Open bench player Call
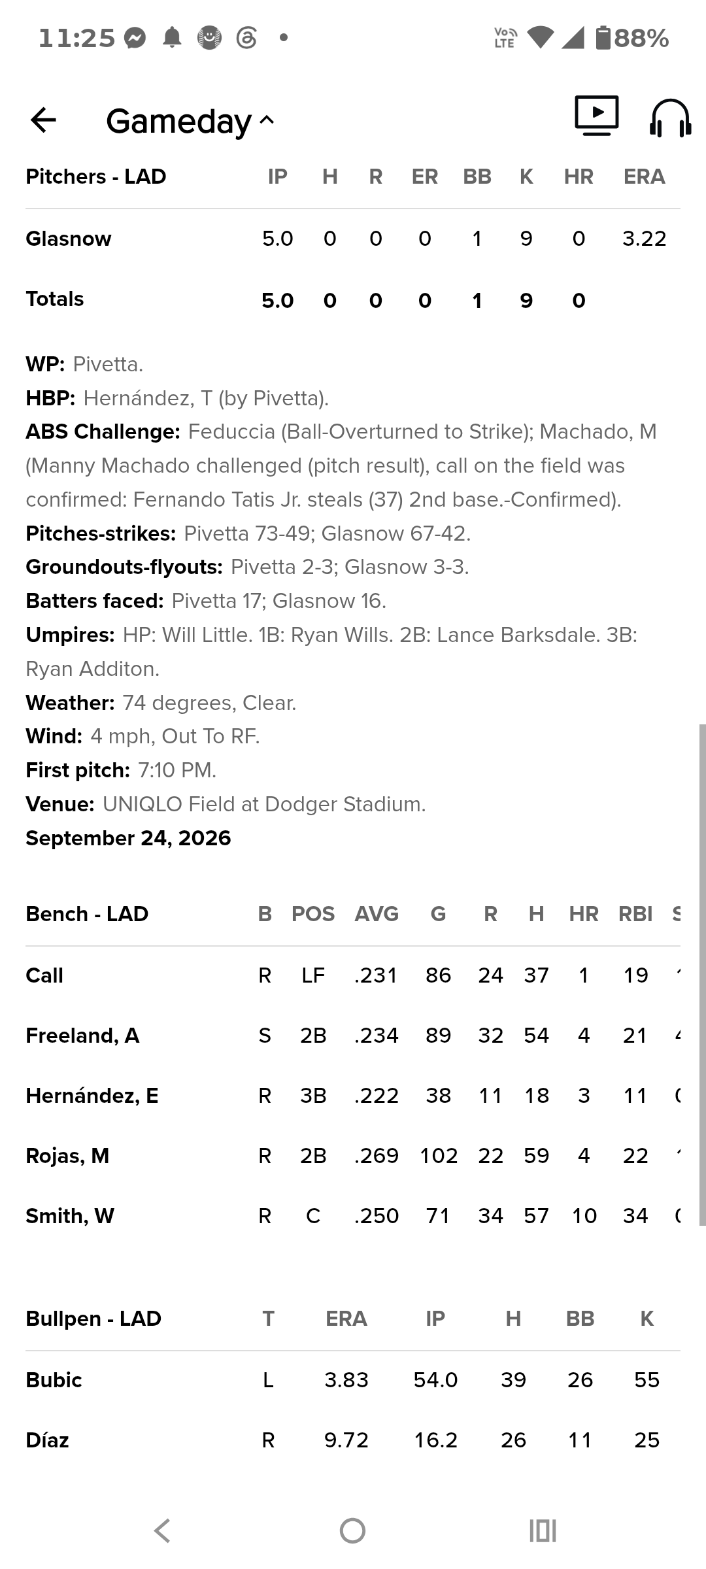This screenshot has width=706, height=1569. coord(353,975)
